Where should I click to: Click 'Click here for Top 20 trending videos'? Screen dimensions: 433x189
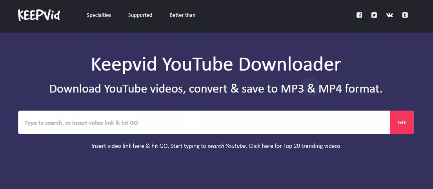(x=295, y=146)
